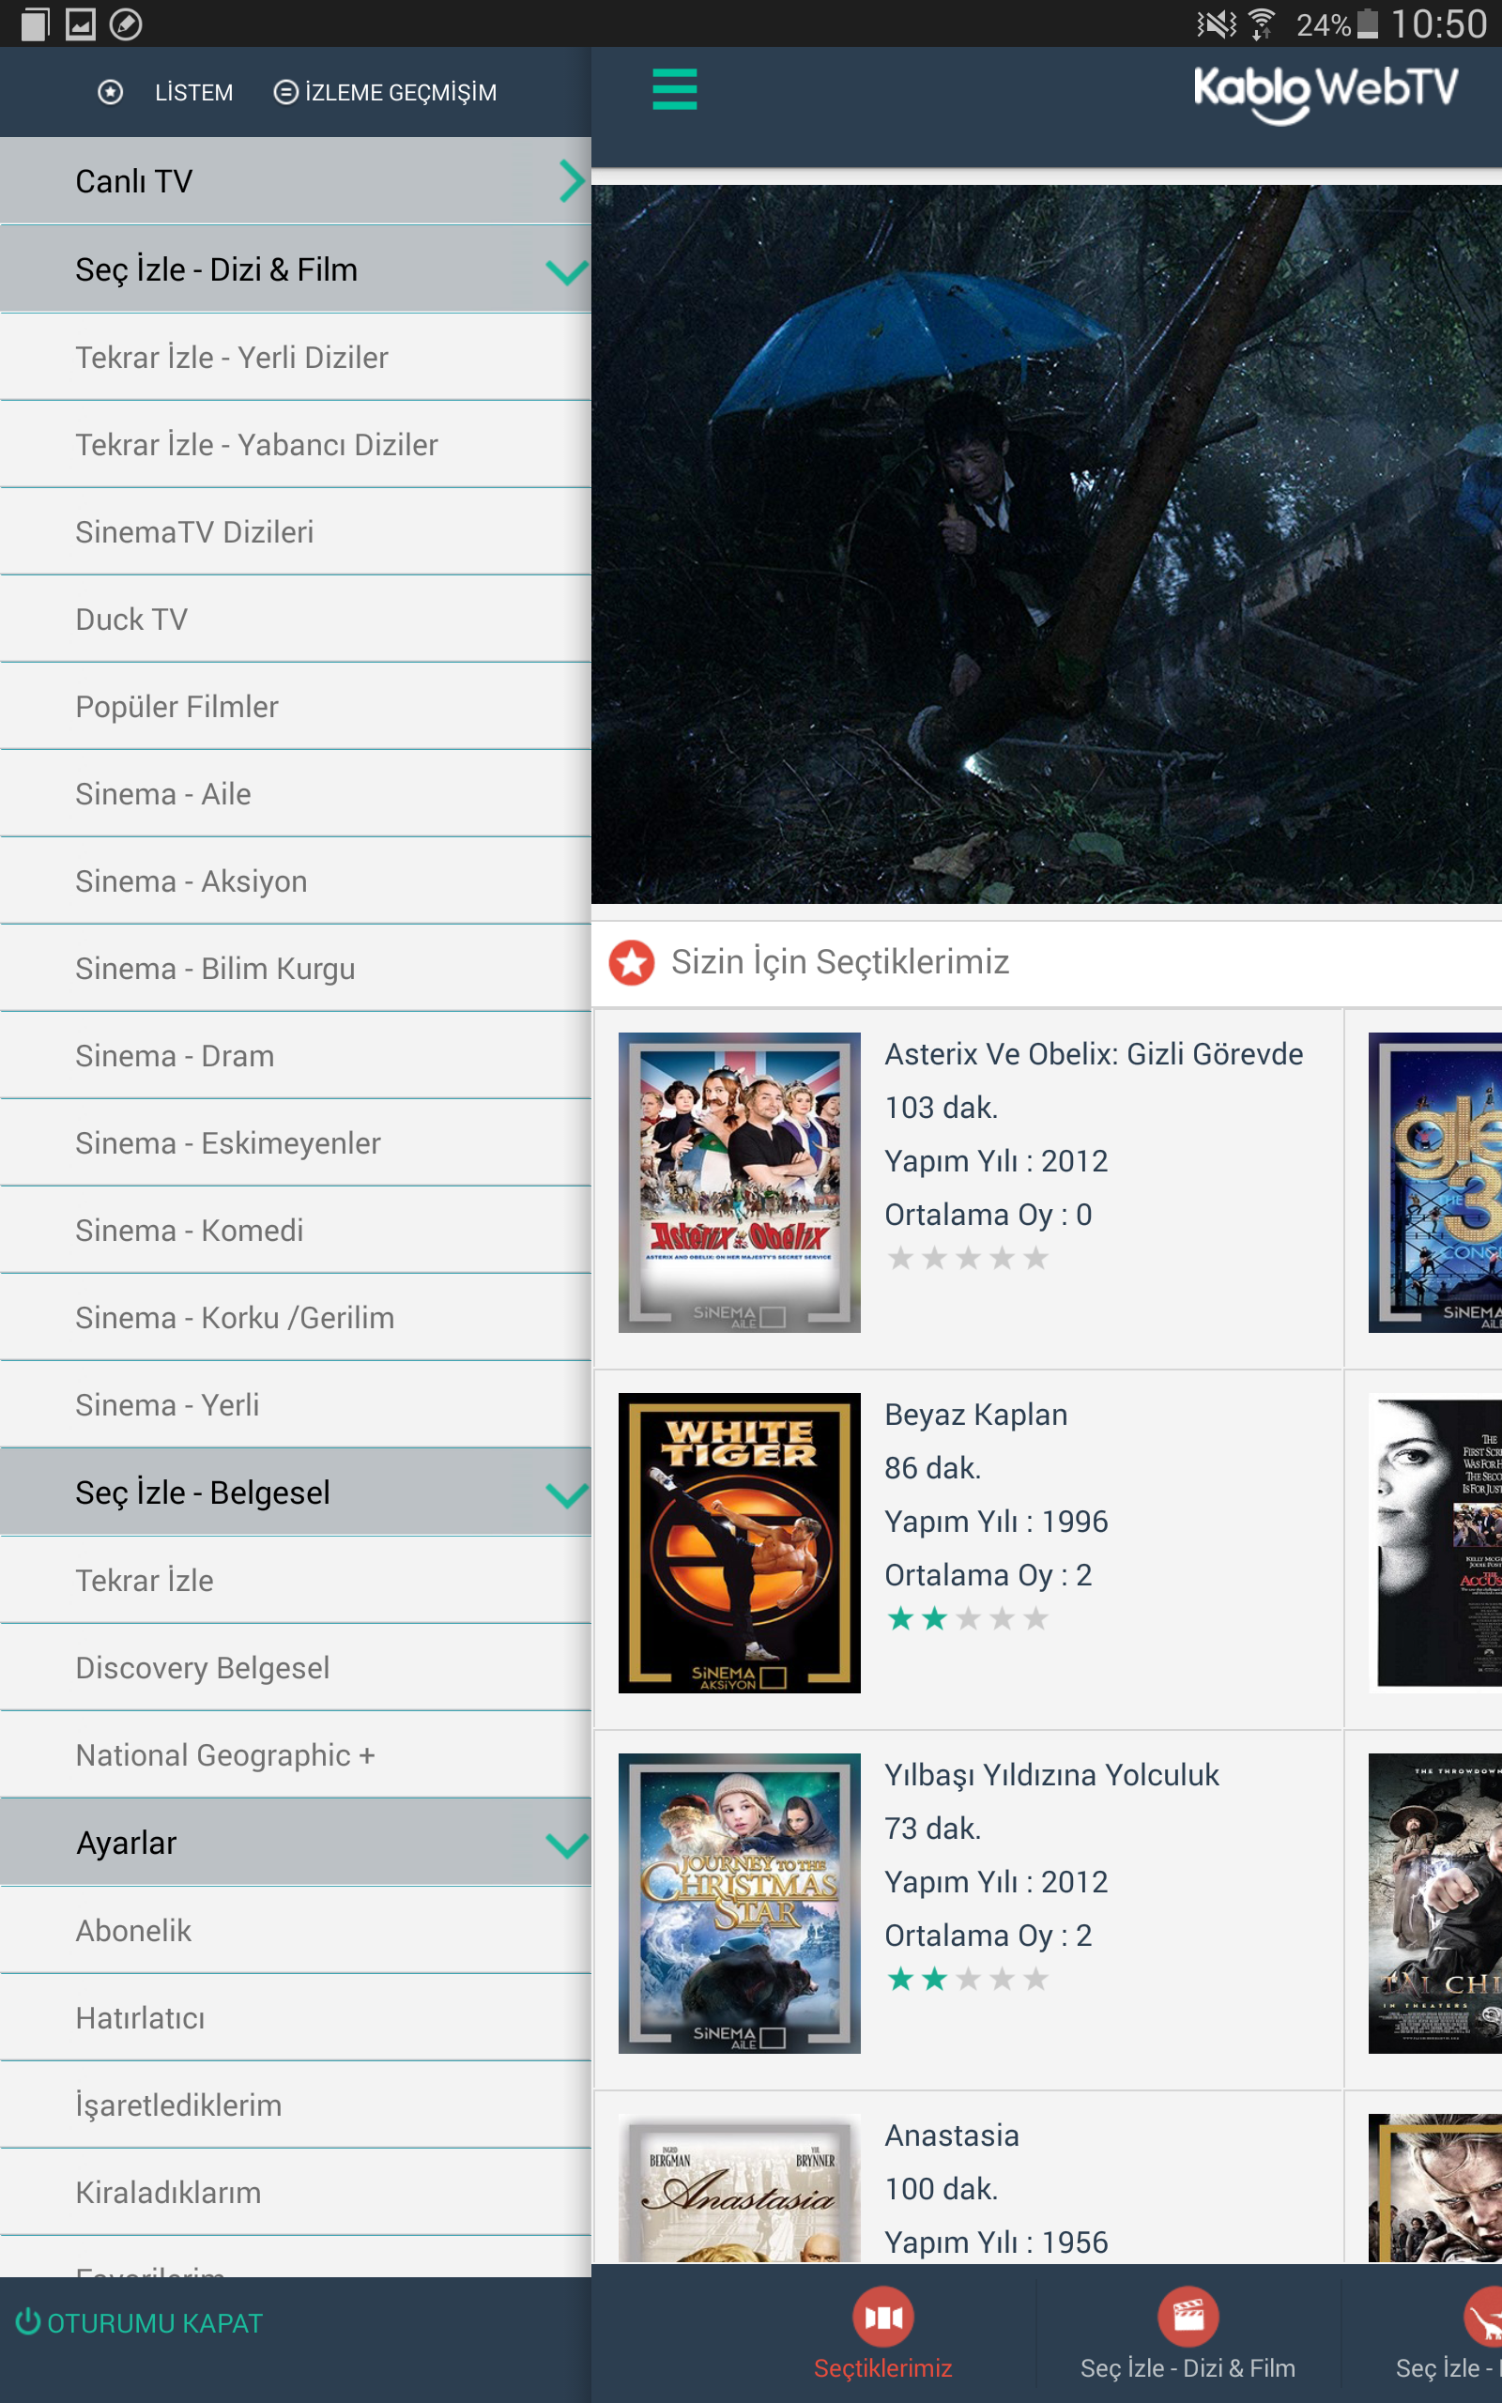Tap OTURUMU KAPAT to log out
This screenshot has height=2403, width=1502.
point(155,2322)
